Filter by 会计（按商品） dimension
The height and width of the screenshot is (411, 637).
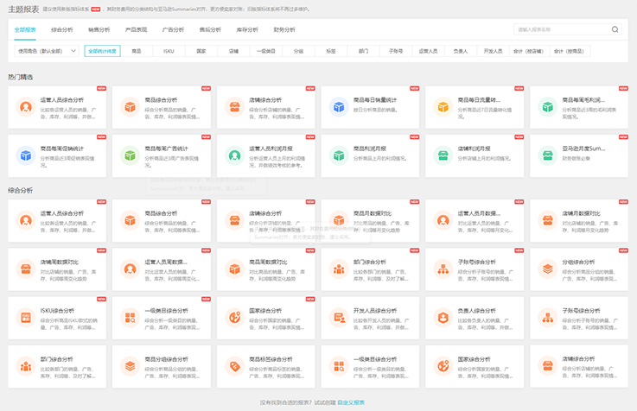pos(570,51)
